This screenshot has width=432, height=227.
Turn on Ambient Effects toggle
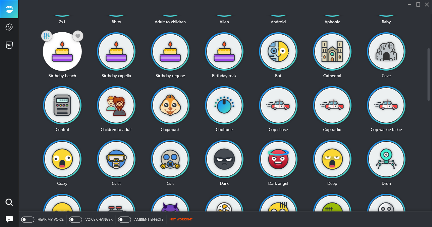coord(124,220)
